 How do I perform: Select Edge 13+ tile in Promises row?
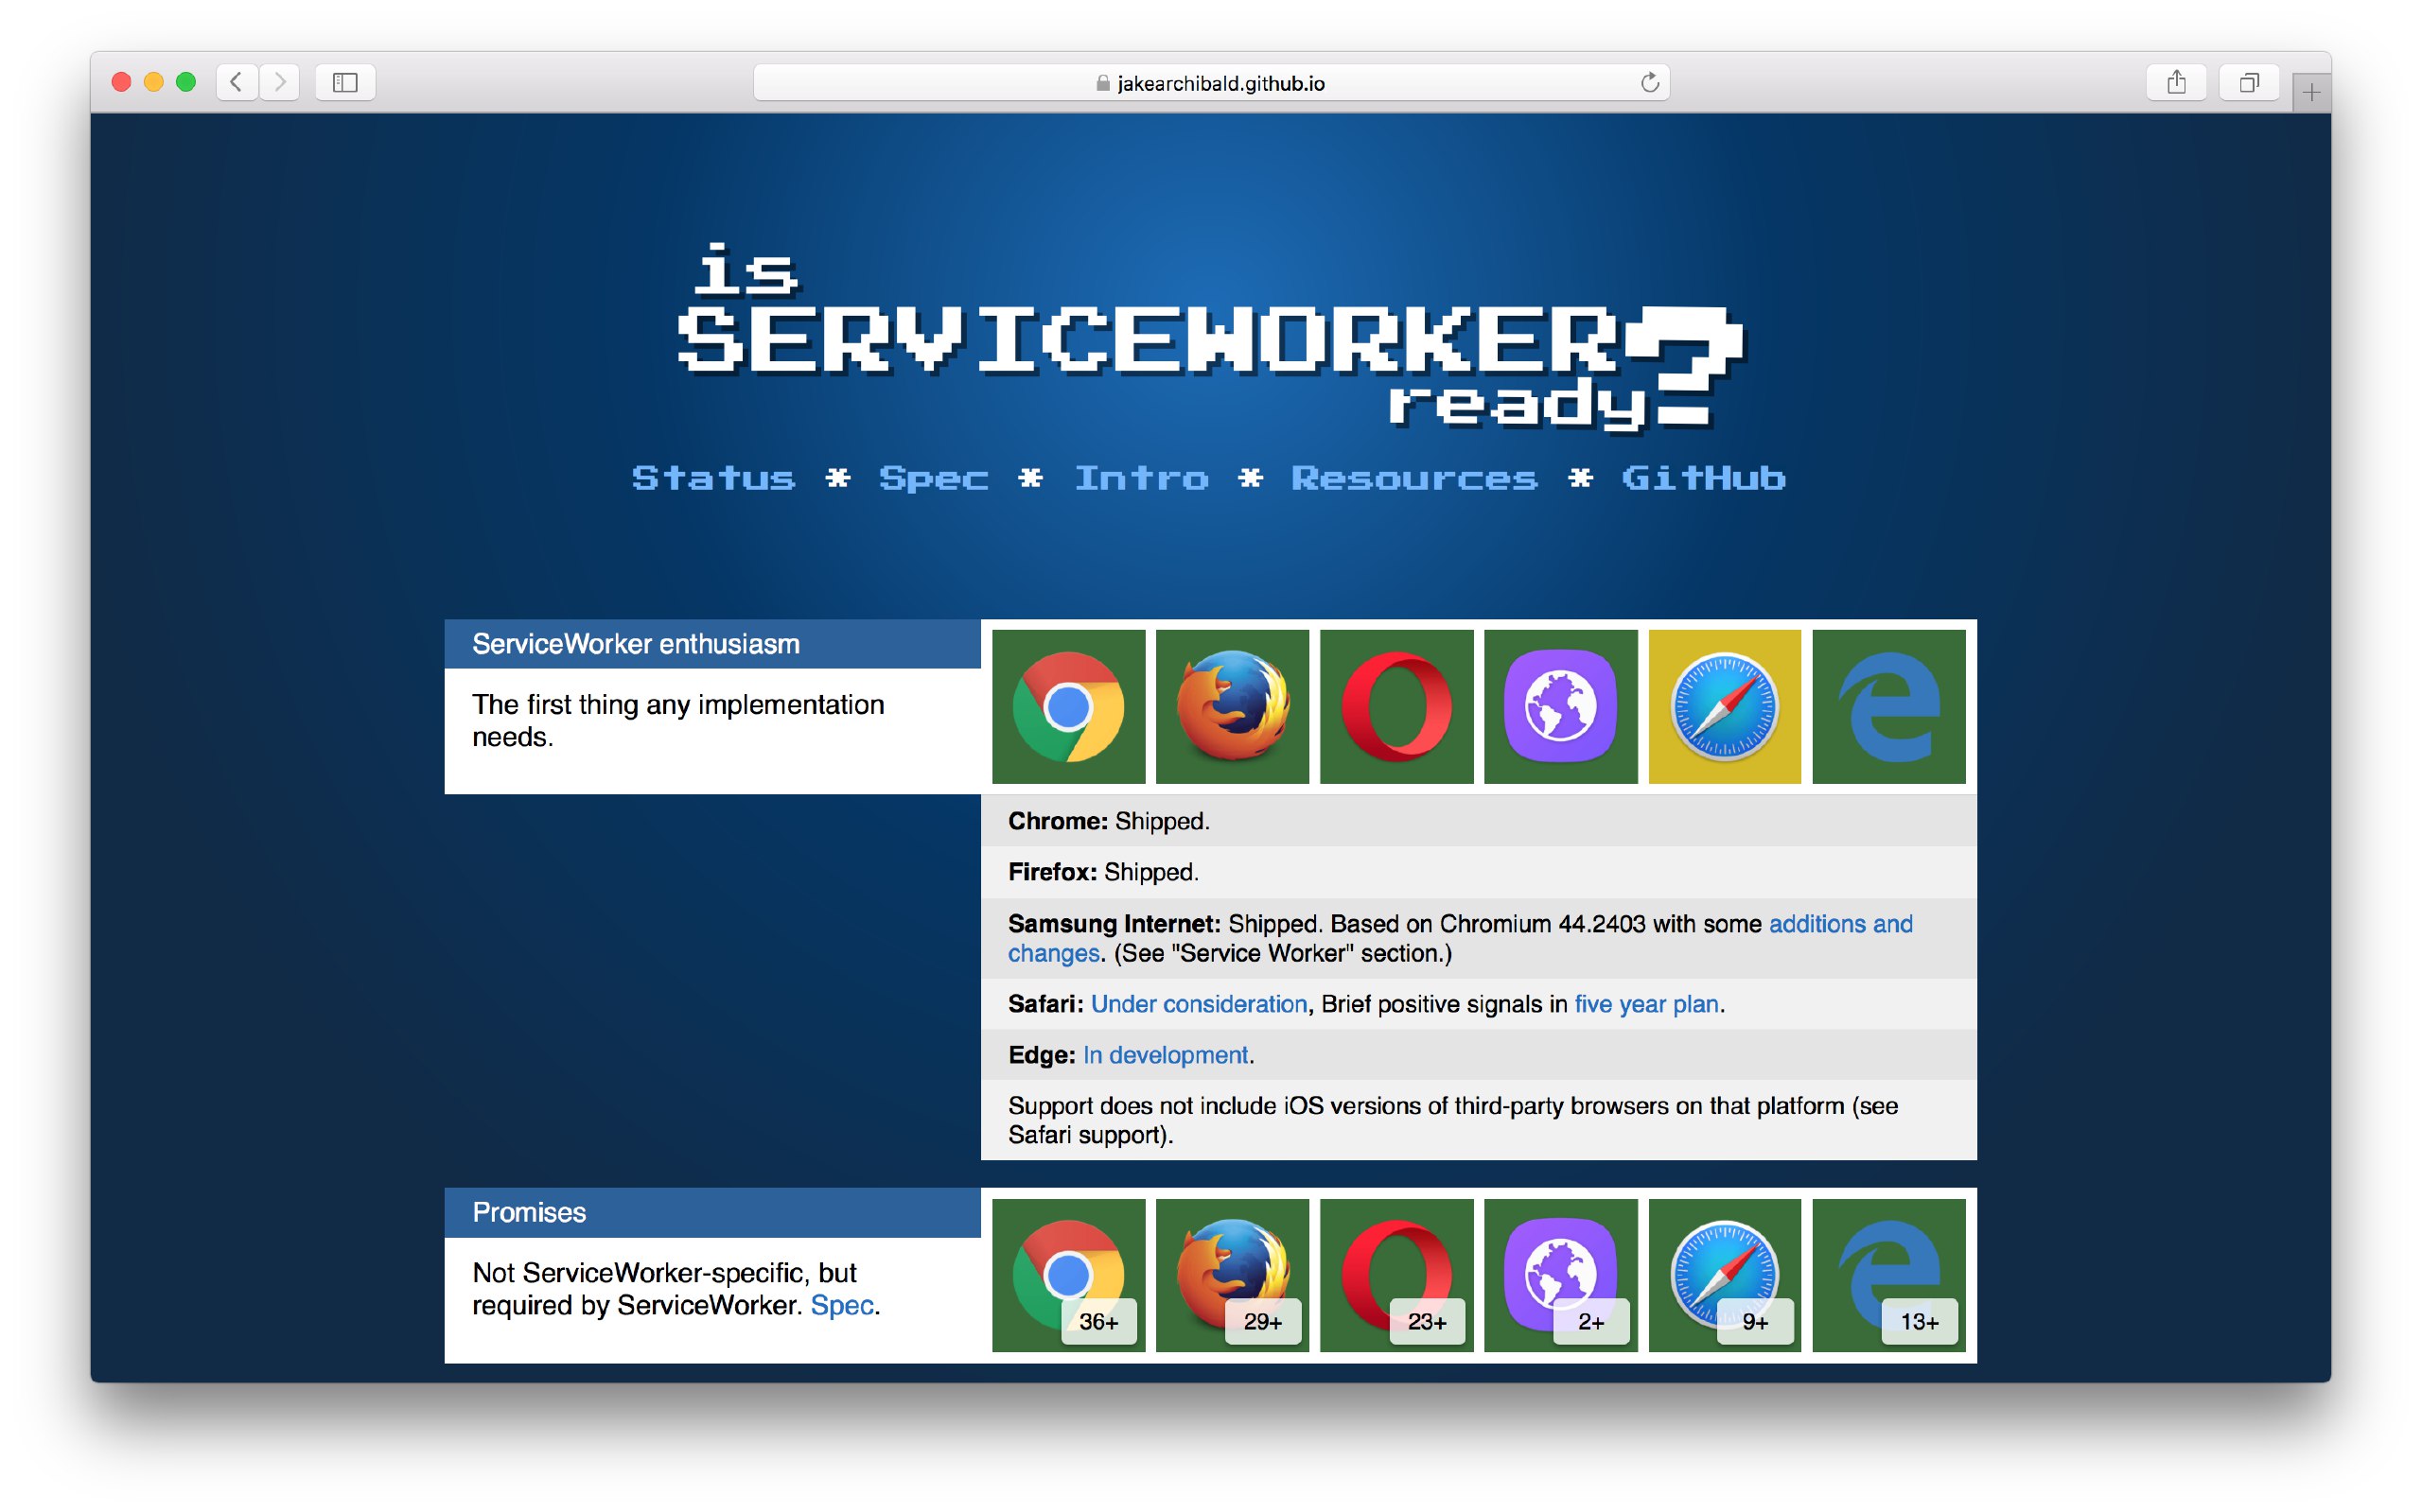click(x=1888, y=1275)
